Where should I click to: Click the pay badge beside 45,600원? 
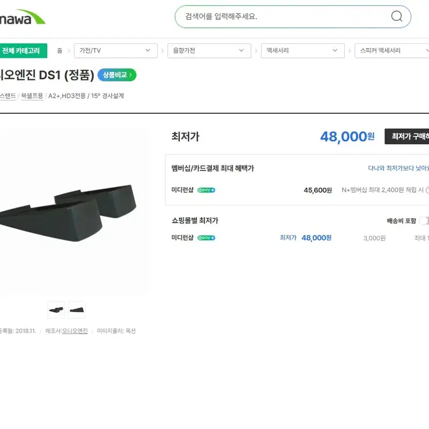click(206, 190)
